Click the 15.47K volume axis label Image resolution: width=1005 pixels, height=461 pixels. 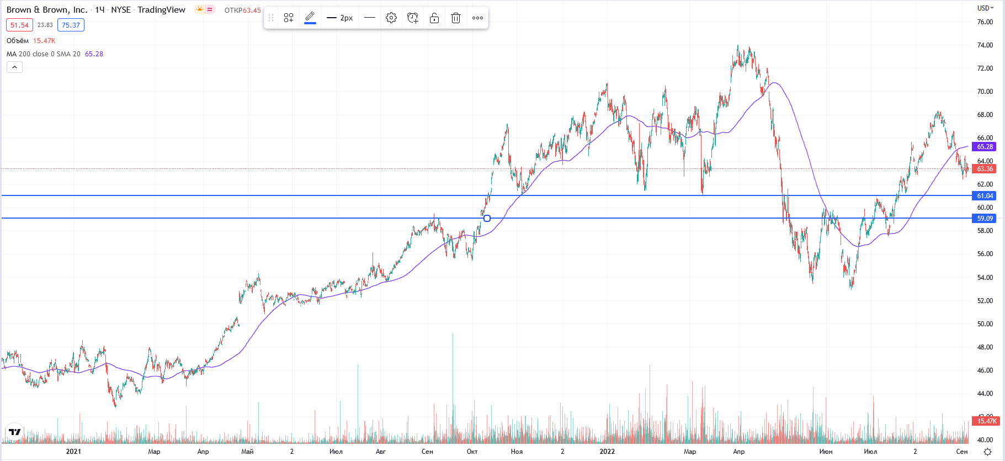tap(987, 421)
